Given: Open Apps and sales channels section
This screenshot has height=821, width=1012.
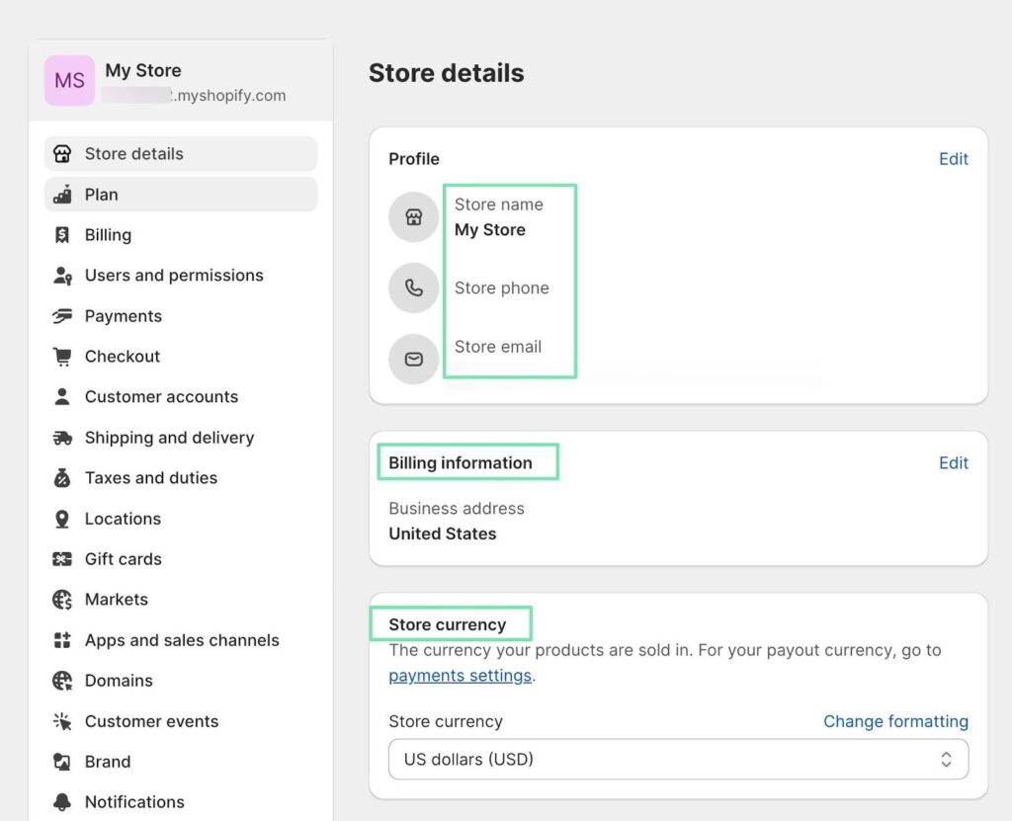Looking at the screenshot, I should [182, 640].
